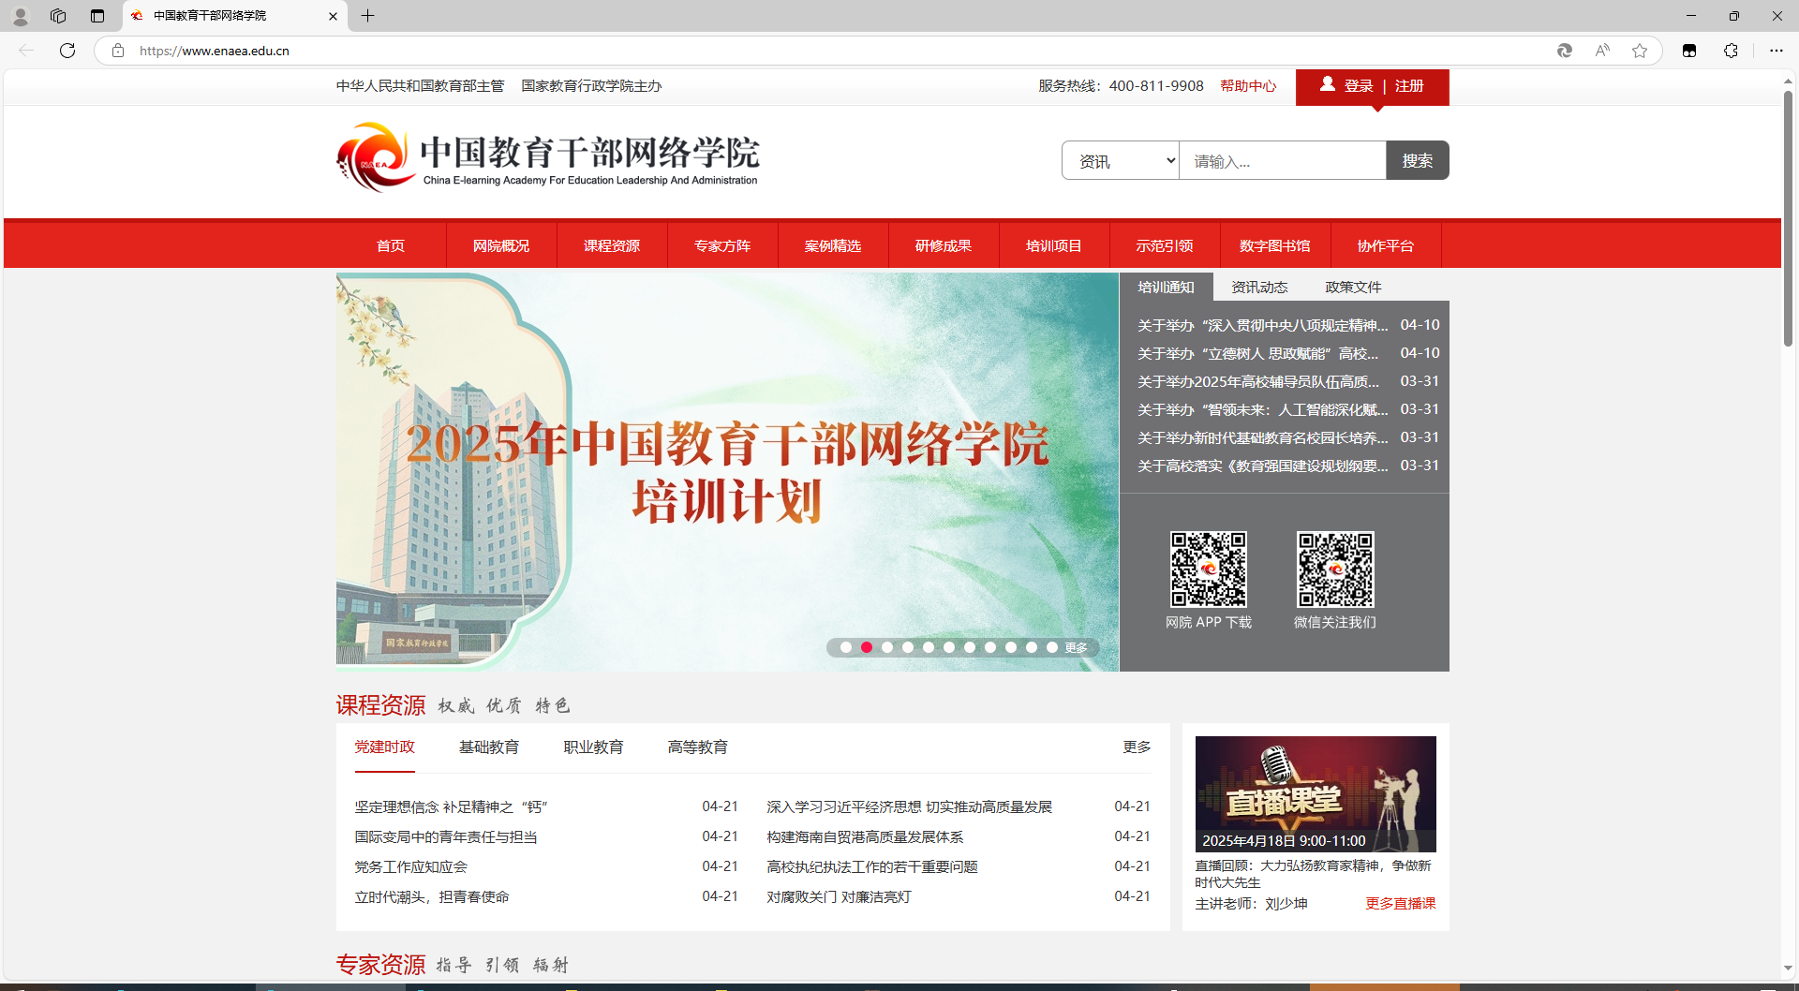This screenshot has height=991, width=1799.
Task: Switch to the 资讯动态 tab
Action: click(x=1259, y=287)
